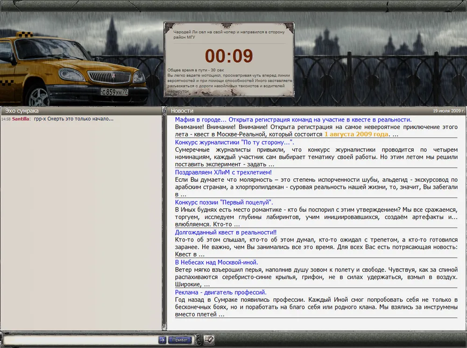Open 'Долгожданный квест в реальности!!' news
The height and width of the screenshot is (348, 467).
click(226, 232)
